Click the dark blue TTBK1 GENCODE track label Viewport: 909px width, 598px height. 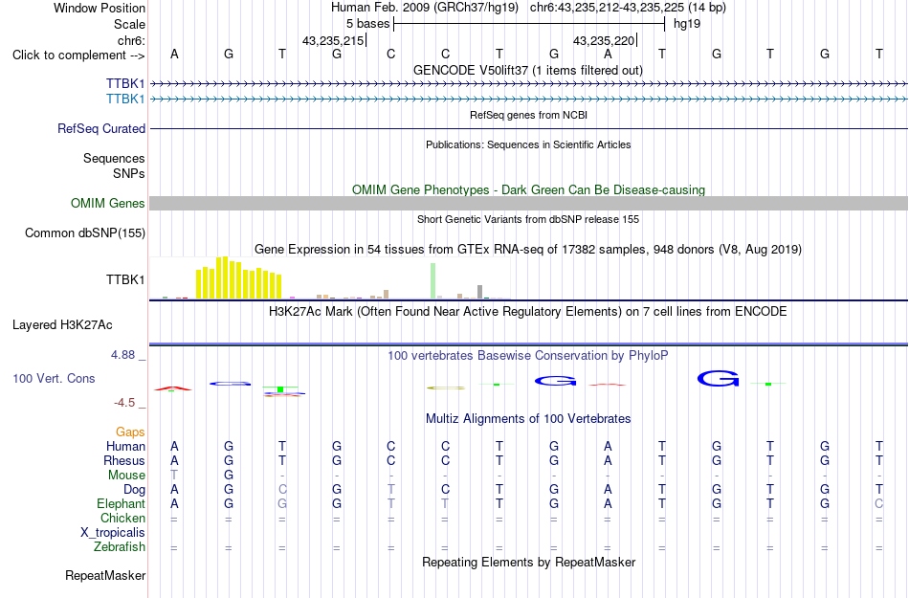(125, 84)
